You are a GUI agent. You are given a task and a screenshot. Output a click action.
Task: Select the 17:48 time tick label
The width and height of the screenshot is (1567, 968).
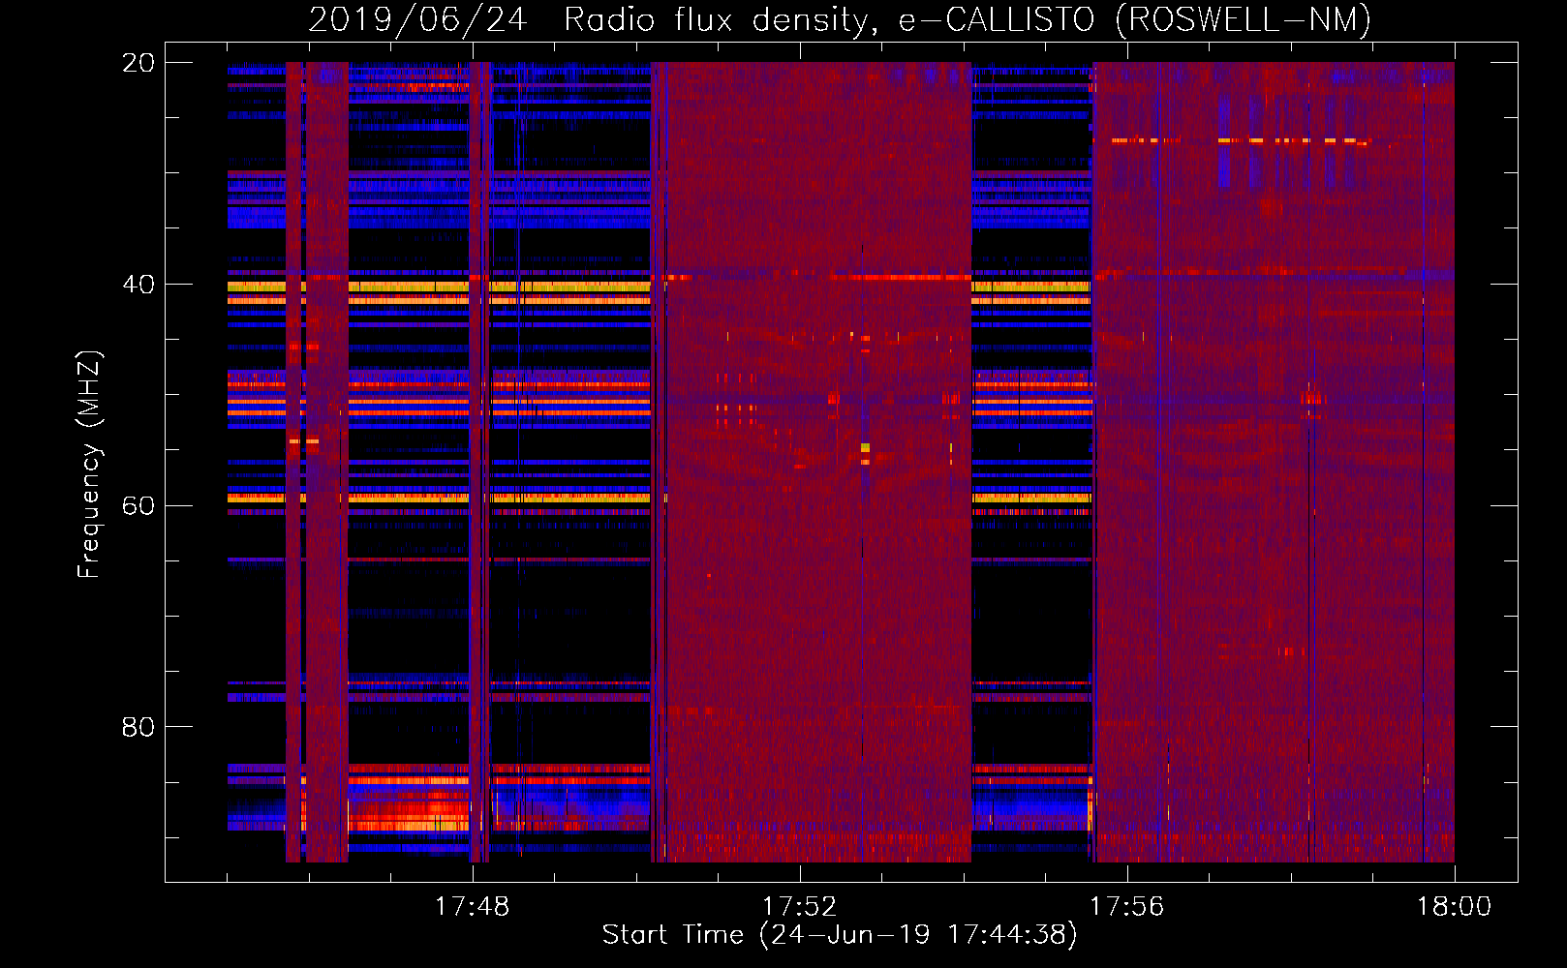(x=473, y=907)
